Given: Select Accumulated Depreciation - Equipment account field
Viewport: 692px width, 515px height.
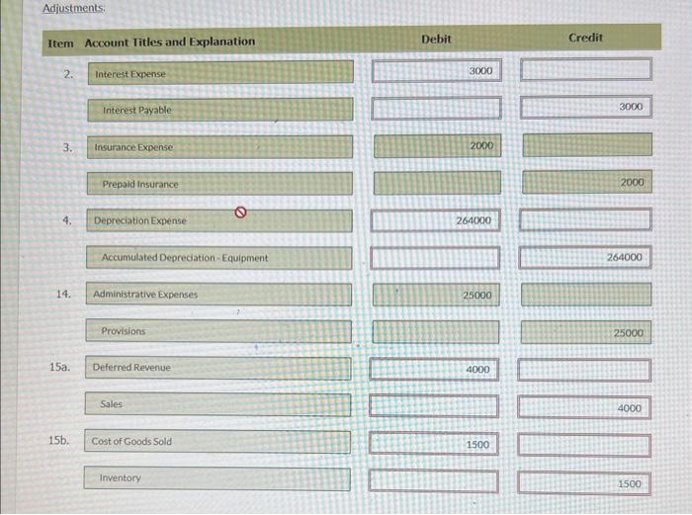Looking at the screenshot, I should click(219, 258).
